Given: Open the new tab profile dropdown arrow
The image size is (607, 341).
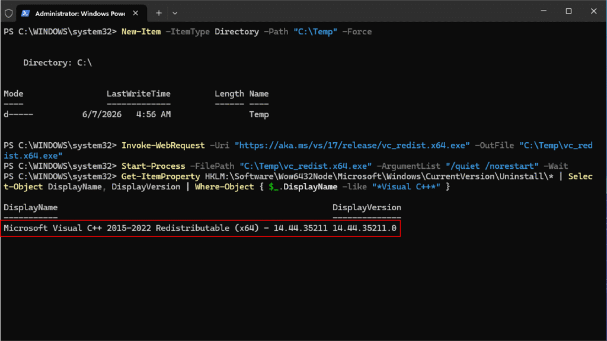Looking at the screenshot, I should [x=175, y=13].
